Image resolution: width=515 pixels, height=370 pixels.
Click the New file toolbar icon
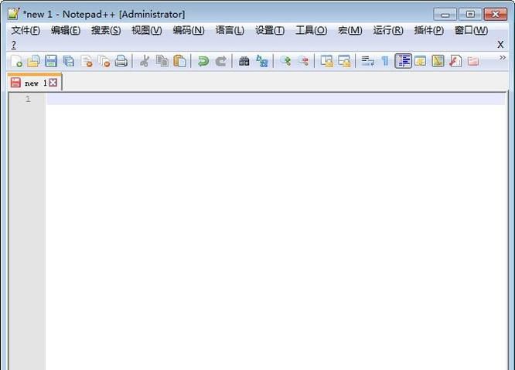pyautogui.click(x=16, y=61)
